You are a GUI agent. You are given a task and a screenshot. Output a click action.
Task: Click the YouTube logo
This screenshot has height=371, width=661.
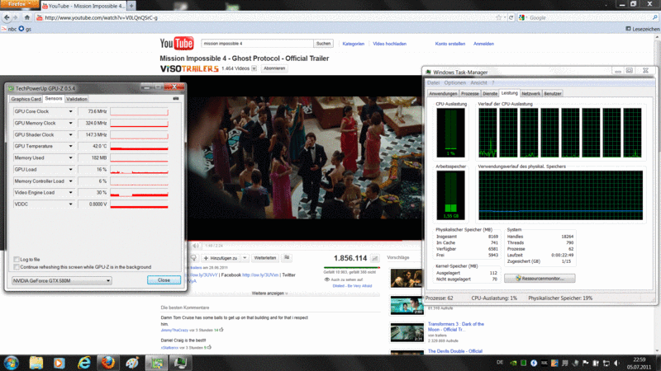[177, 44]
